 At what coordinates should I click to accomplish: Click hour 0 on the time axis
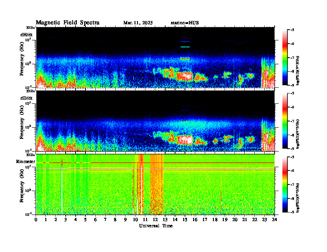pos(36,220)
